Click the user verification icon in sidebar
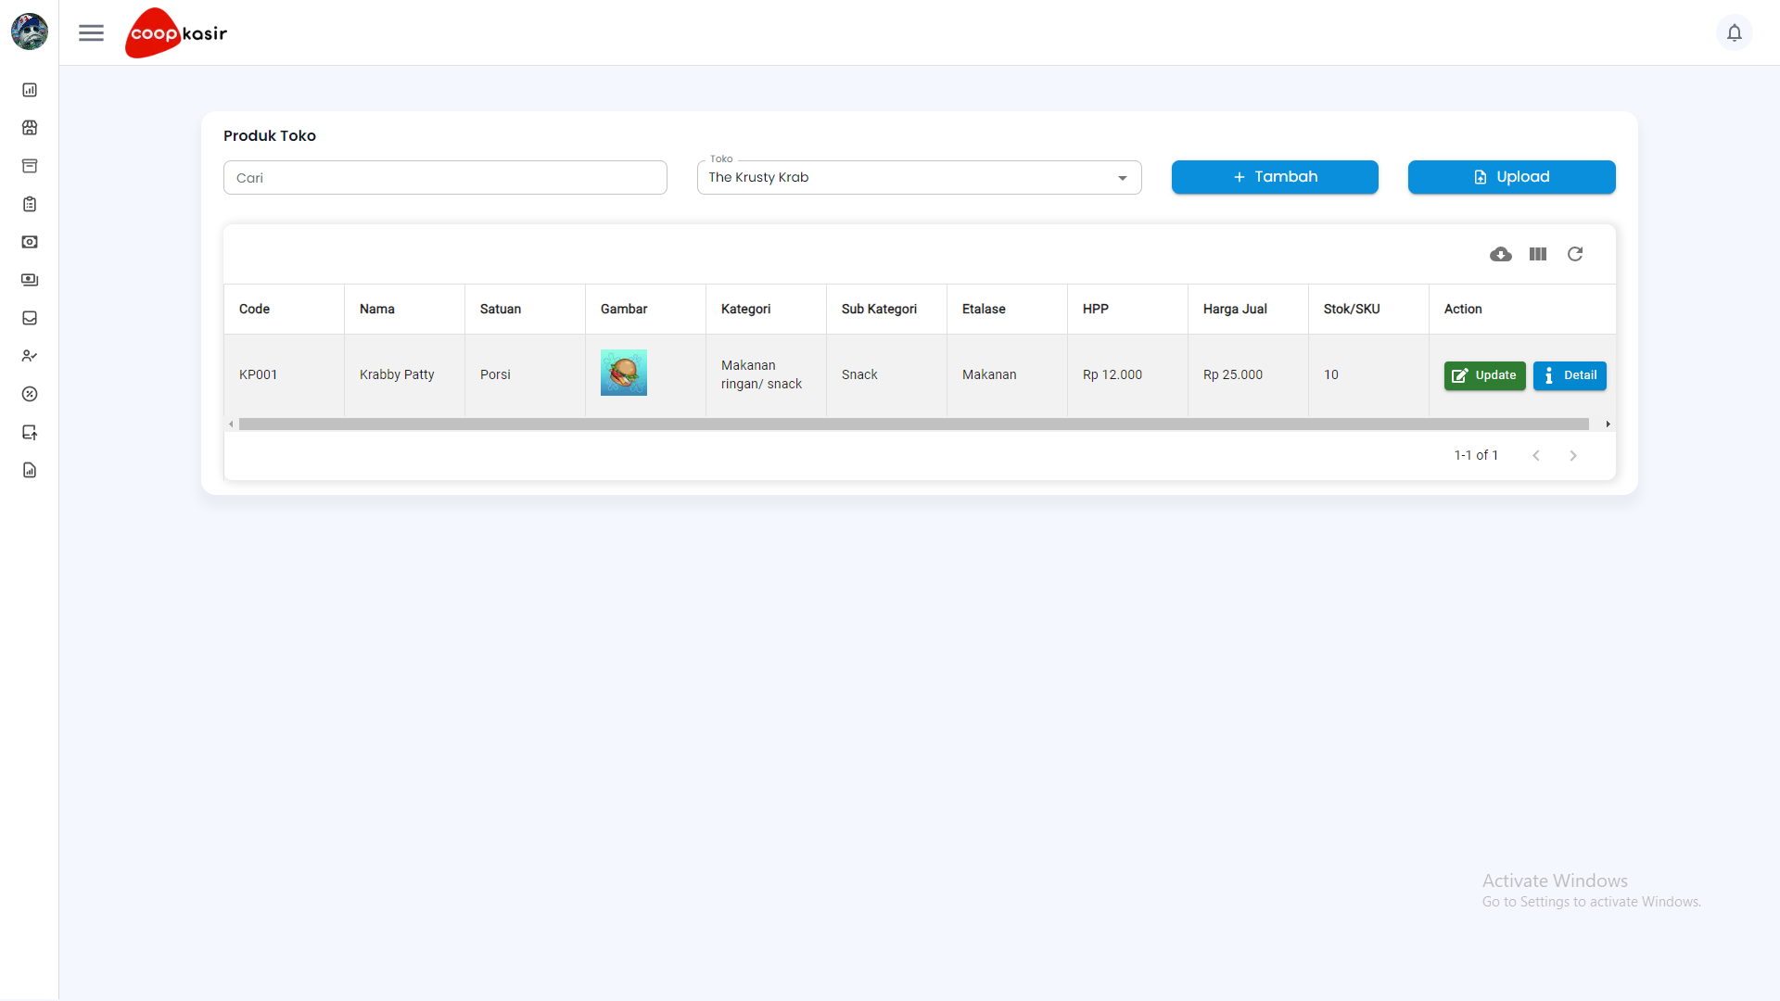Image resolution: width=1780 pixels, height=1001 pixels. 30,356
